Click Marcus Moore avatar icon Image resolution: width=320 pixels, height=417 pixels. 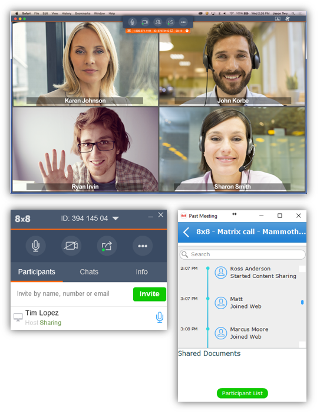click(221, 333)
